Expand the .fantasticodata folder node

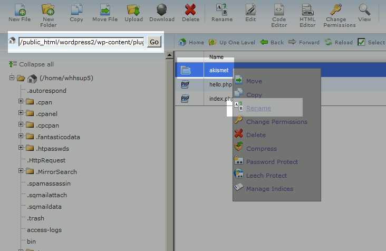(21, 137)
